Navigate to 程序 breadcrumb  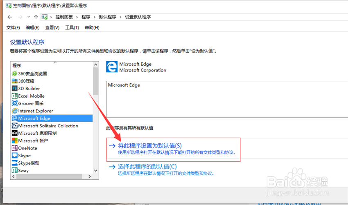(x=86, y=17)
